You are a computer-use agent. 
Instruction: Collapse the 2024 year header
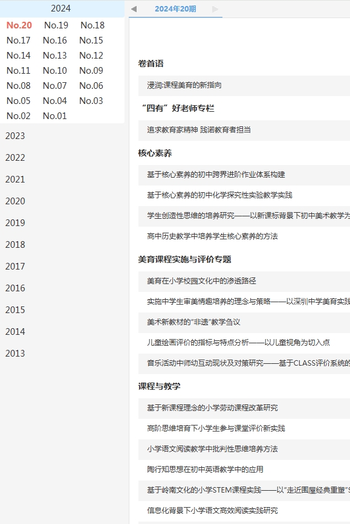pos(61,8)
